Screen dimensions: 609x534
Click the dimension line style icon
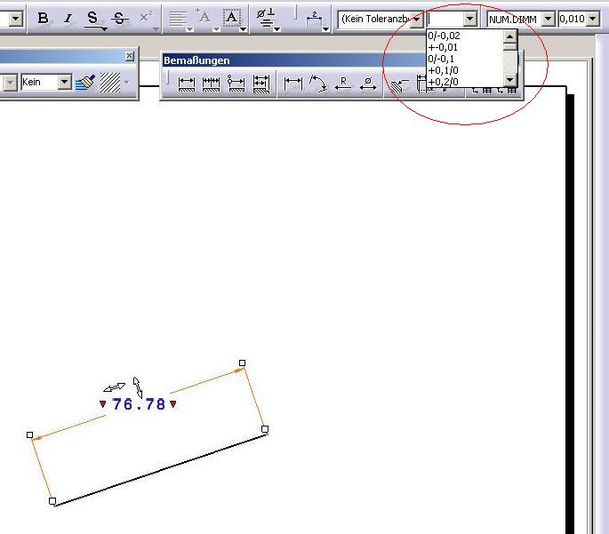pos(314,19)
